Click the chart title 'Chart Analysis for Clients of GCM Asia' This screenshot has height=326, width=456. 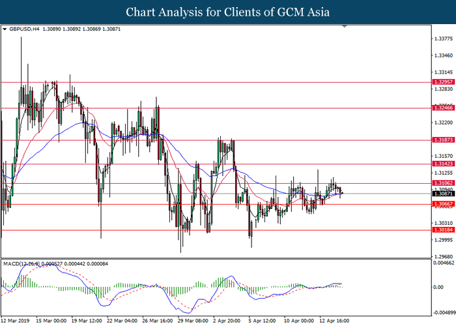coord(227,12)
